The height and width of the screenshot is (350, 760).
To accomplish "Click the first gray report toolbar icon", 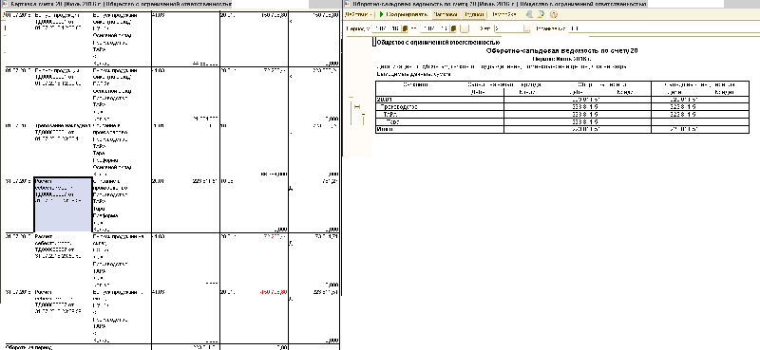I will click(529, 14).
